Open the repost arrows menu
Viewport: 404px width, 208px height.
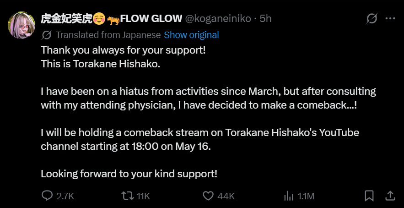point(128,196)
